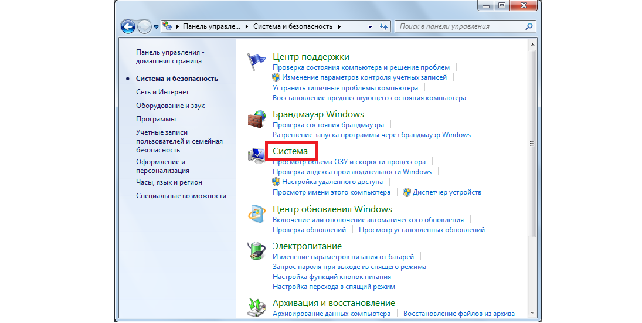The image size is (642, 323).
Task: Click the Брандмауэр Windows brick wall icon
Action: (x=256, y=119)
